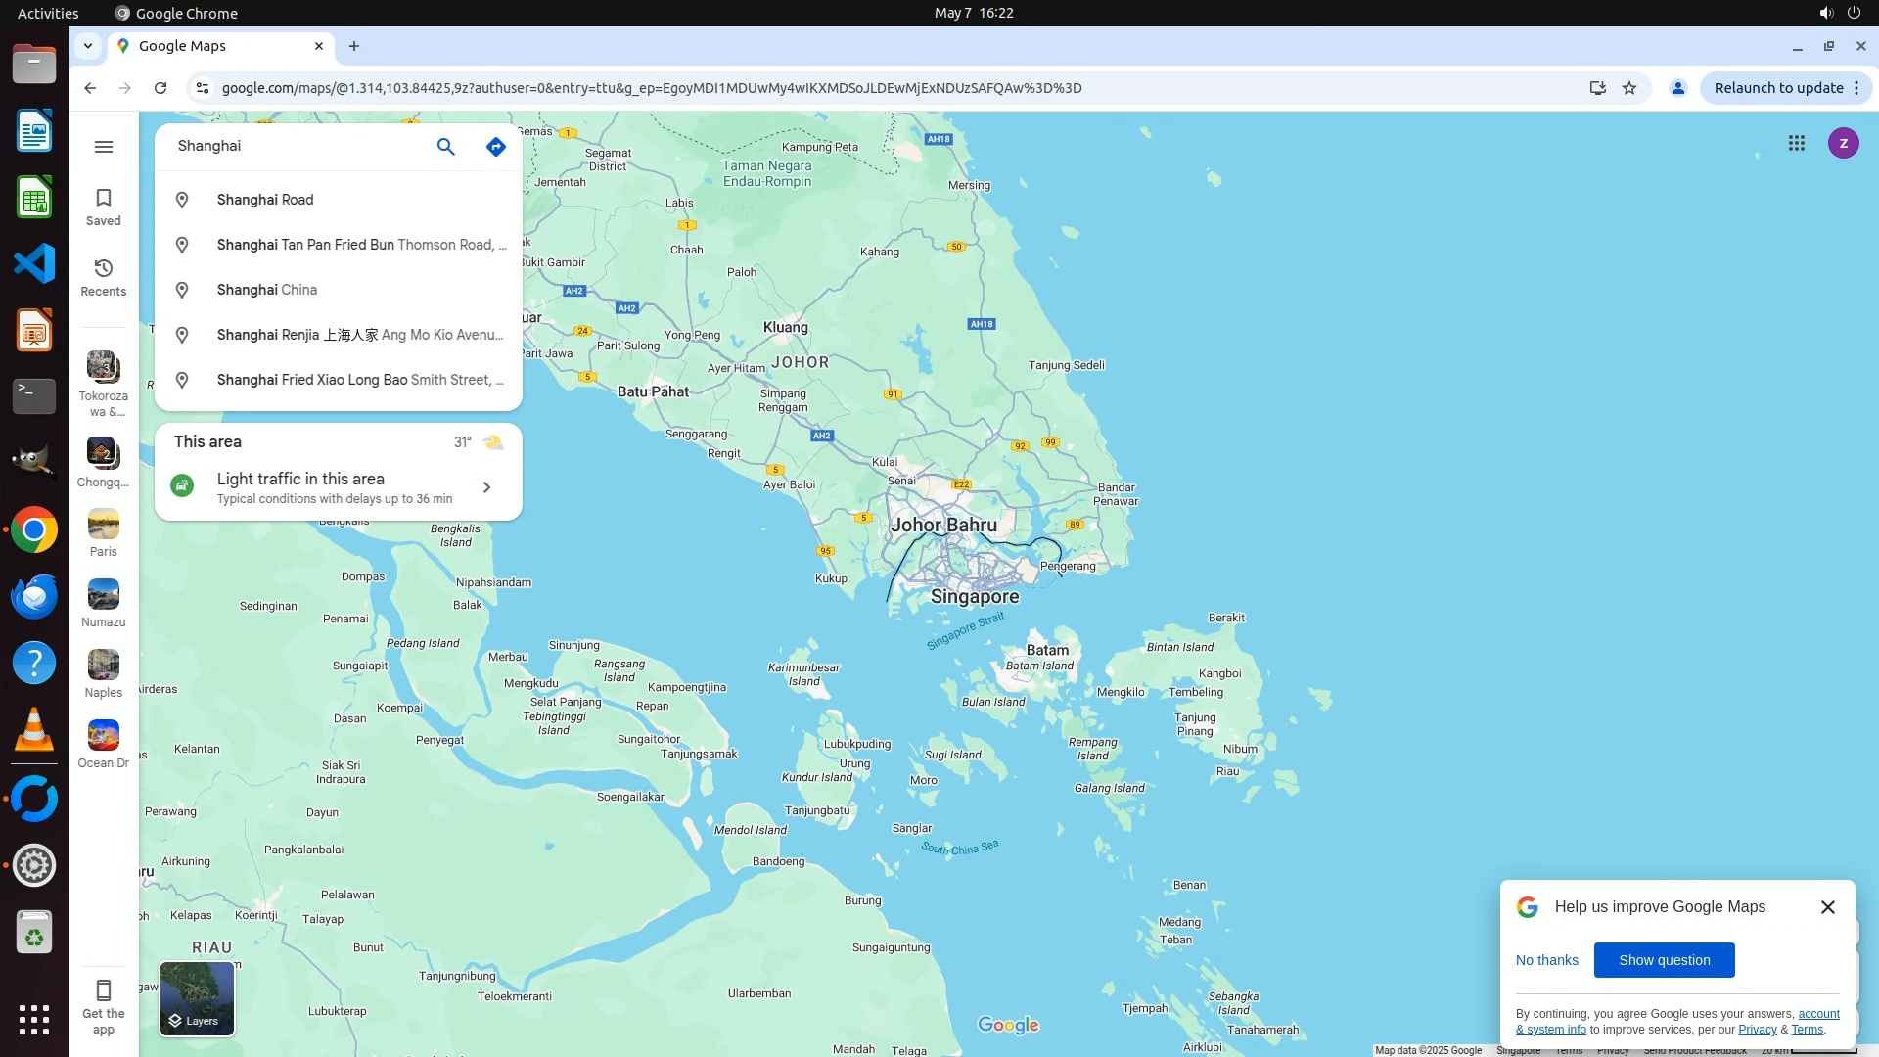
Task: Expand light traffic details chevron
Action: tap(486, 487)
